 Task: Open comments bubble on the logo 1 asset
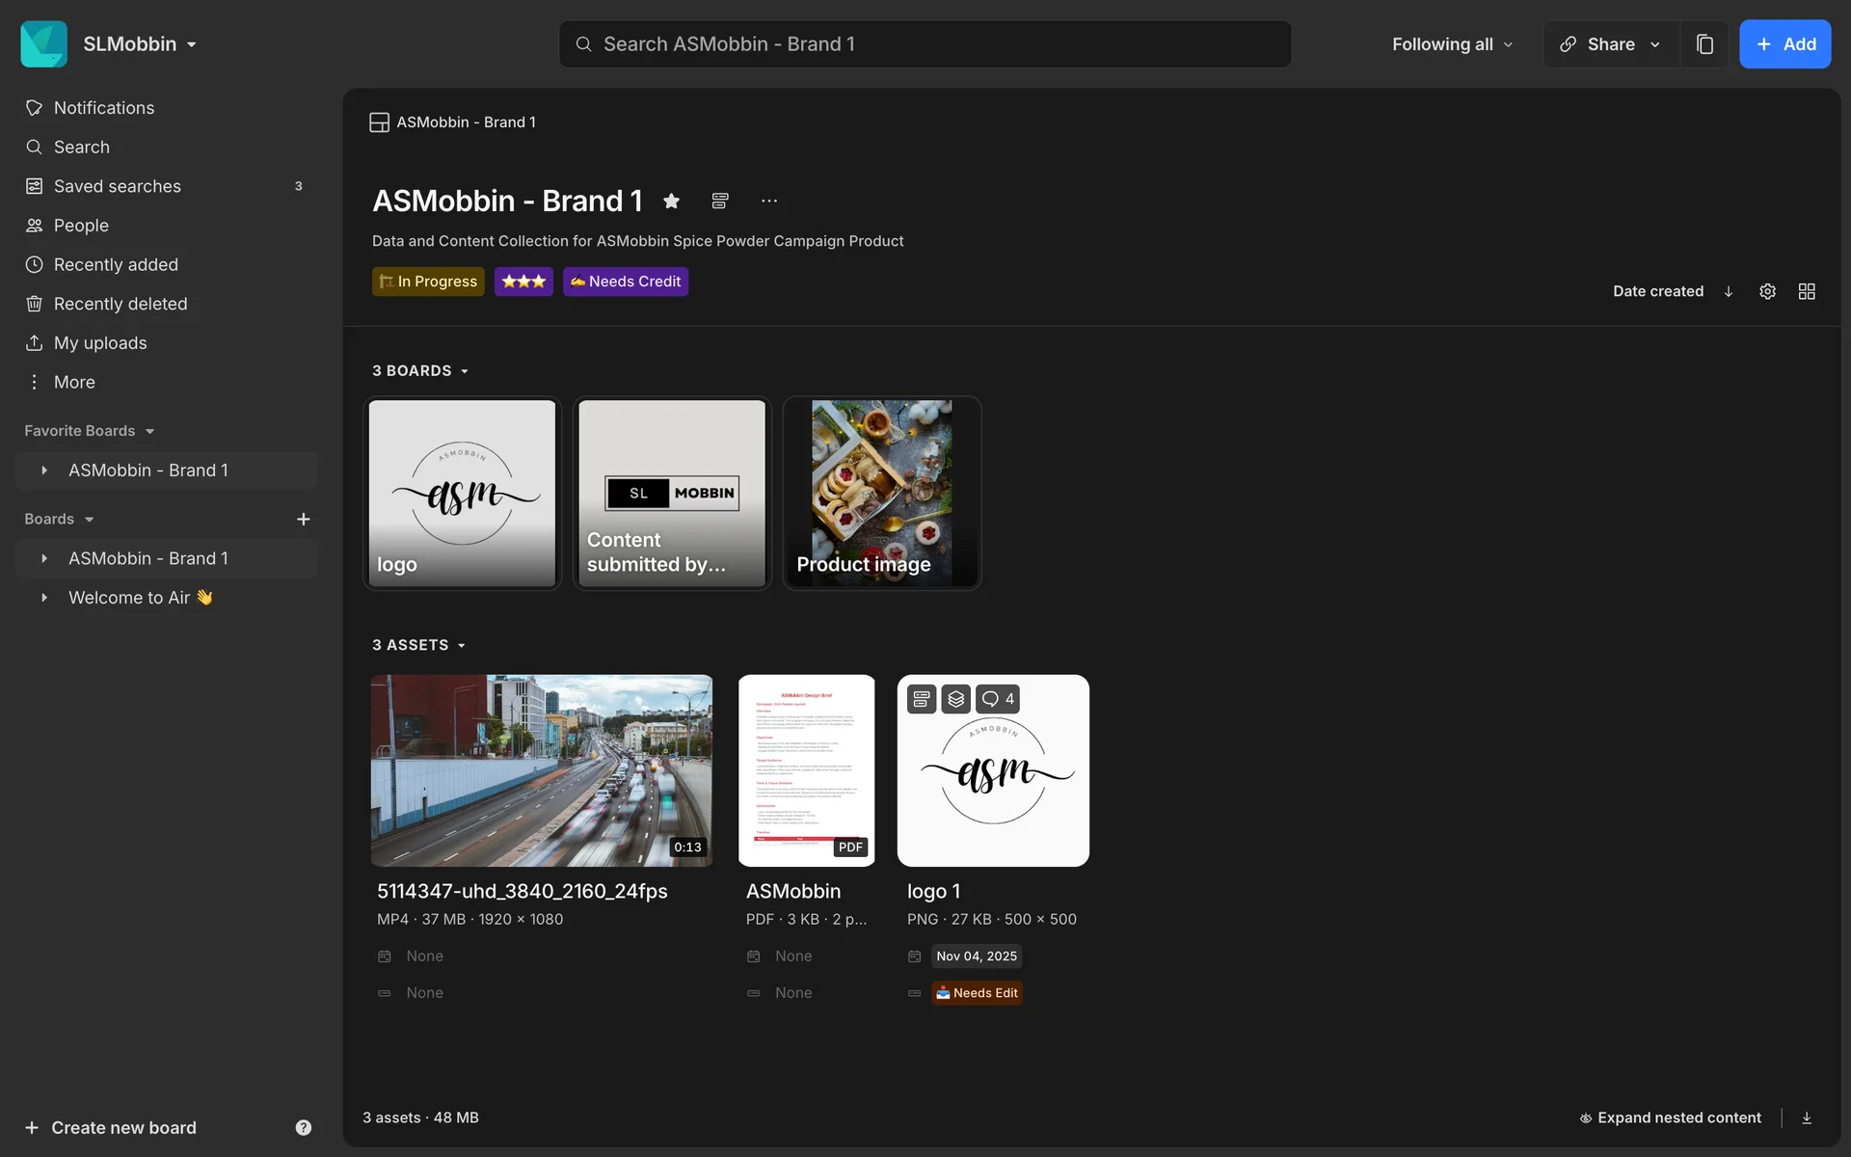click(998, 699)
